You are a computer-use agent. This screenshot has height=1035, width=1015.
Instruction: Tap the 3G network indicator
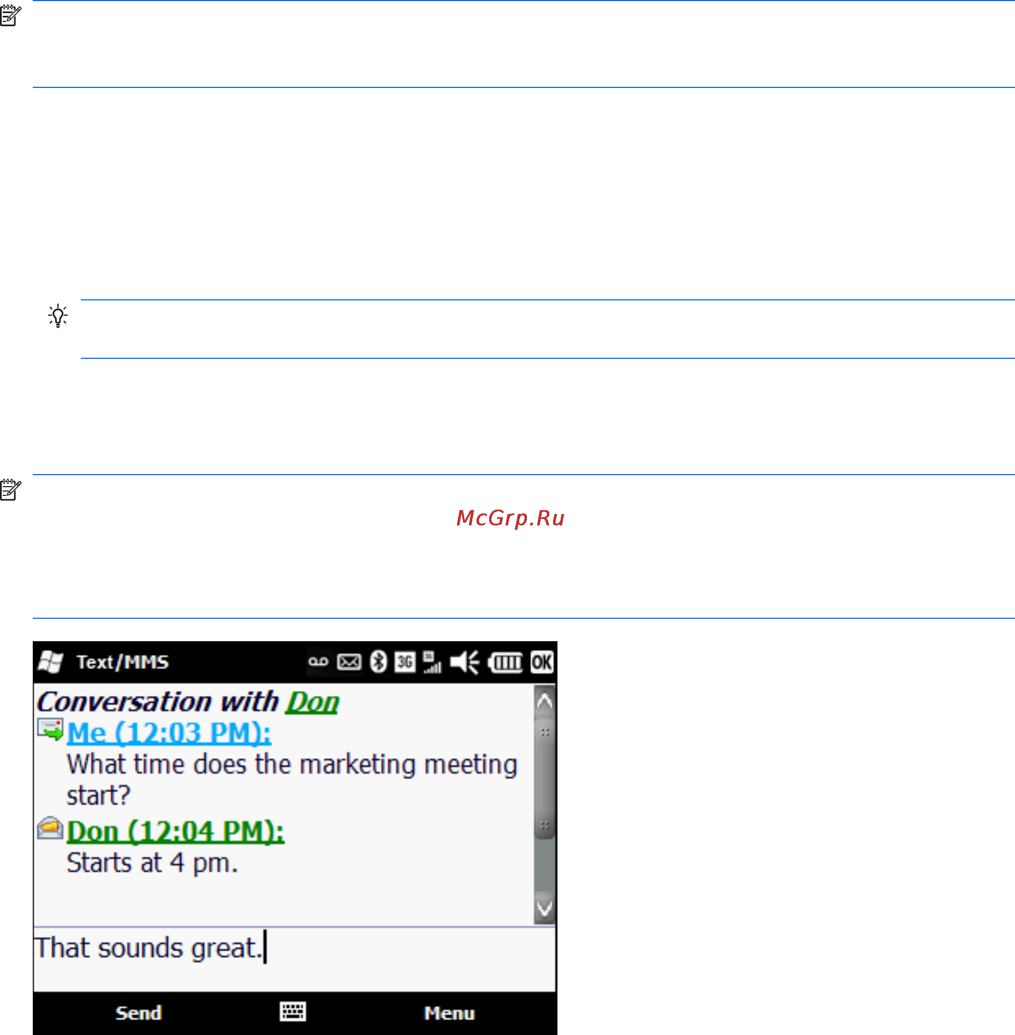tap(405, 662)
